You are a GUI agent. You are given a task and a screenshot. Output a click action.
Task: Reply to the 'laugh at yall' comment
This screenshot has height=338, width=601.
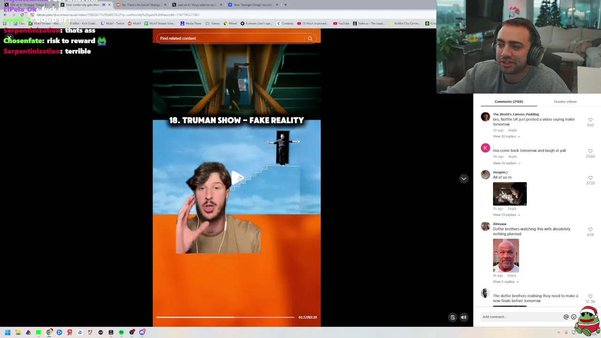click(512, 157)
